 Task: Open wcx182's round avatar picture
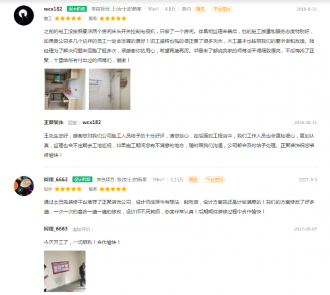24,15
